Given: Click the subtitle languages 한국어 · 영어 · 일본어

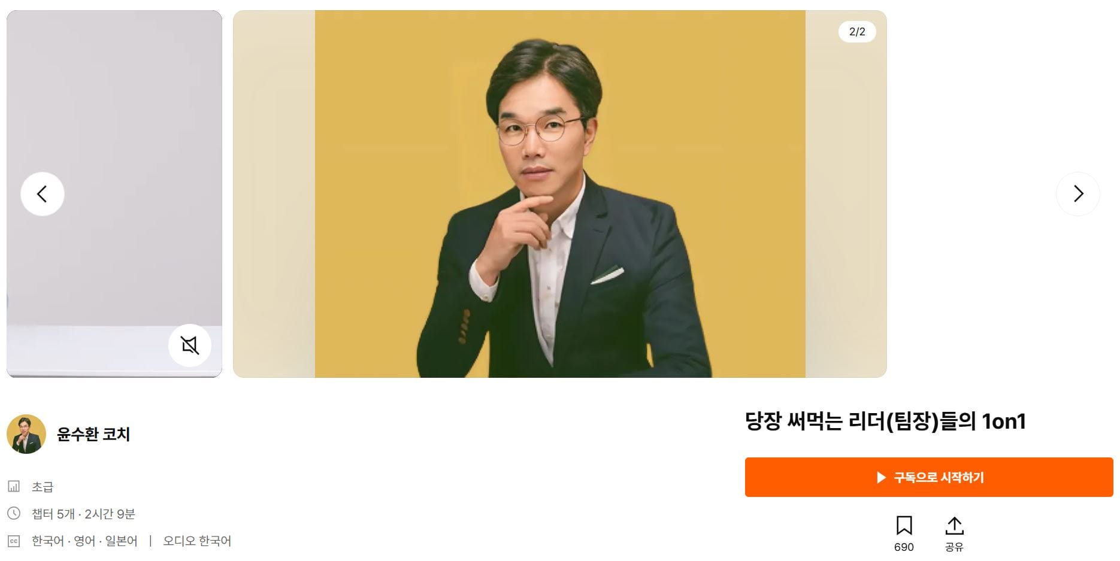Looking at the screenshot, I should 84,541.
